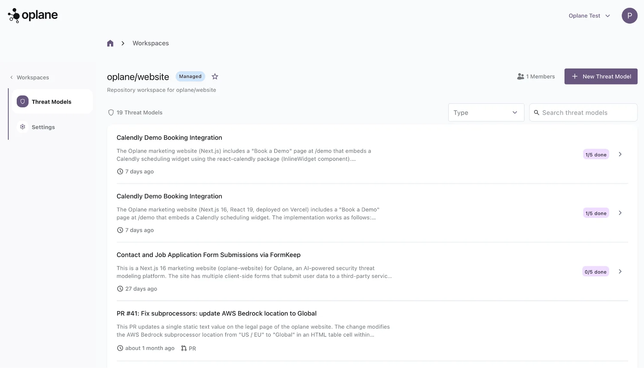Image resolution: width=644 pixels, height=368 pixels.
Task: Click the shield icon beside 19 Threat Models
Action: [x=111, y=112]
